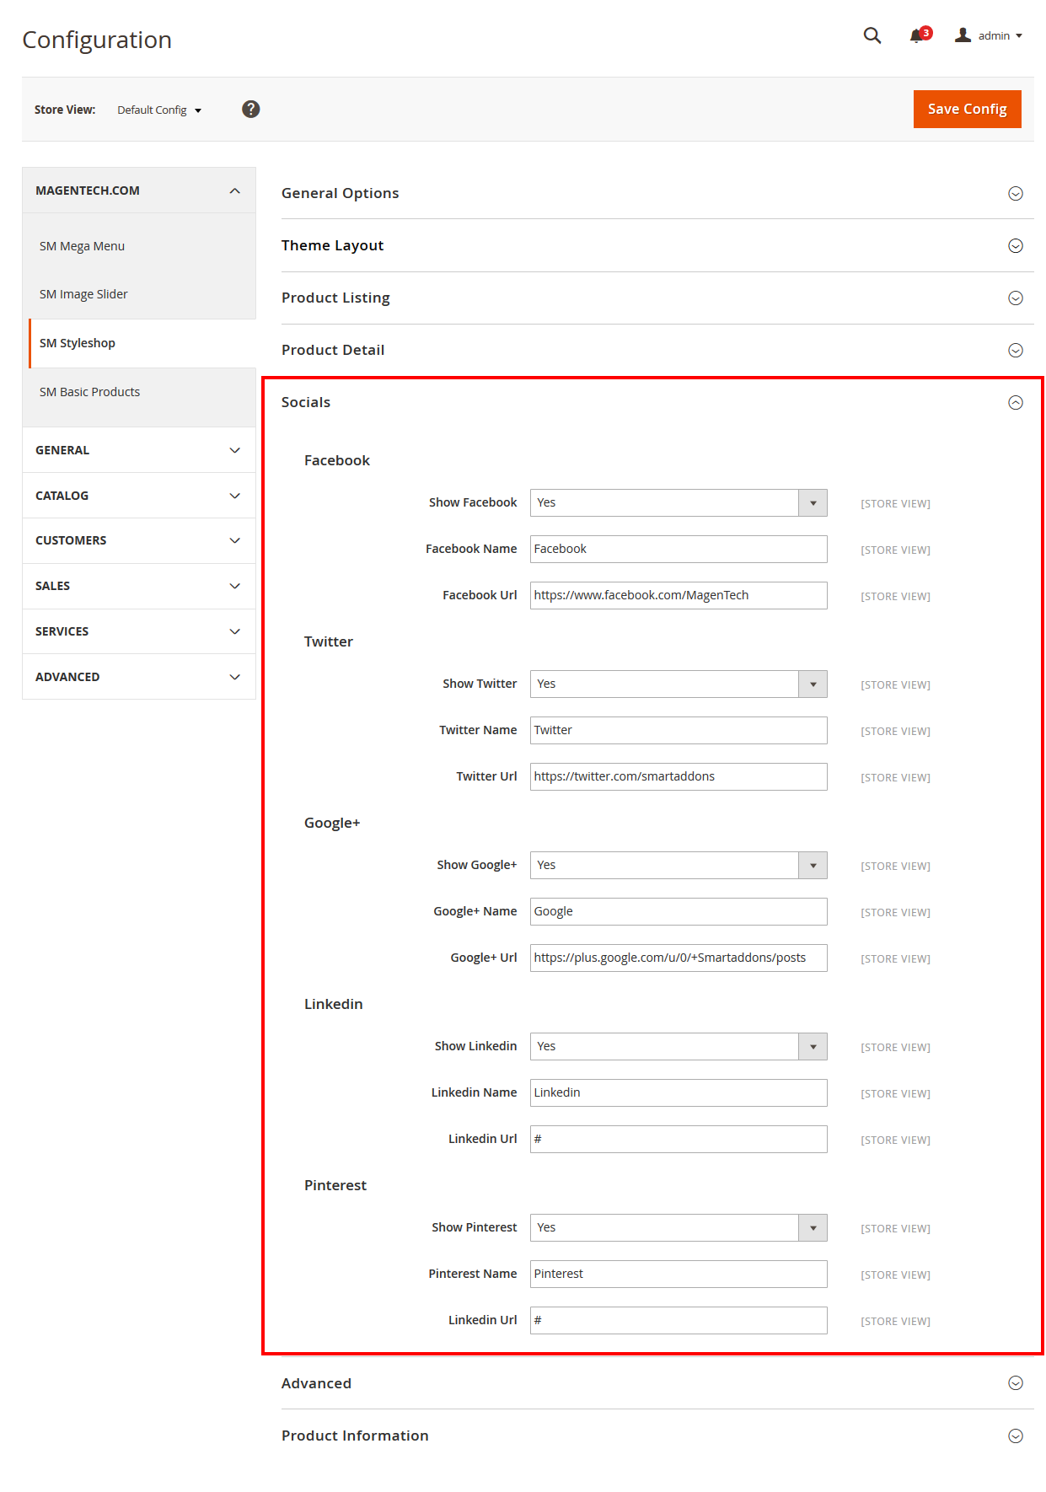Open the search magnifier icon
Viewport: 1046px width, 1492px height.
coord(872,35)
